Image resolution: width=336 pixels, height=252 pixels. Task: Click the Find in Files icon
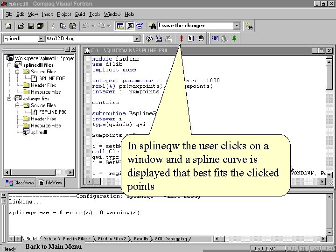[x=152, y=26]
